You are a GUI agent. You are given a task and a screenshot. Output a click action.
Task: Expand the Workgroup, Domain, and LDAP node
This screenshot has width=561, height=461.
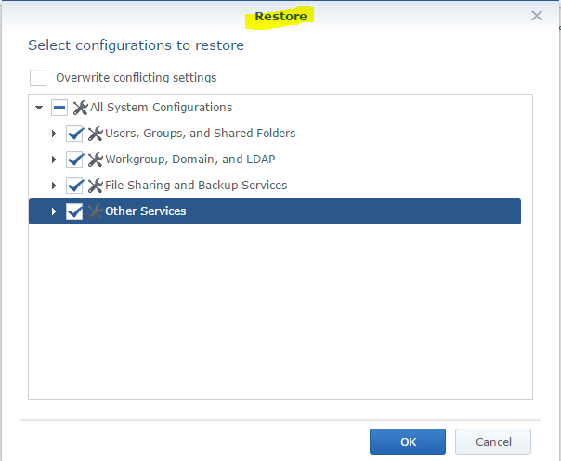(54, 160)
